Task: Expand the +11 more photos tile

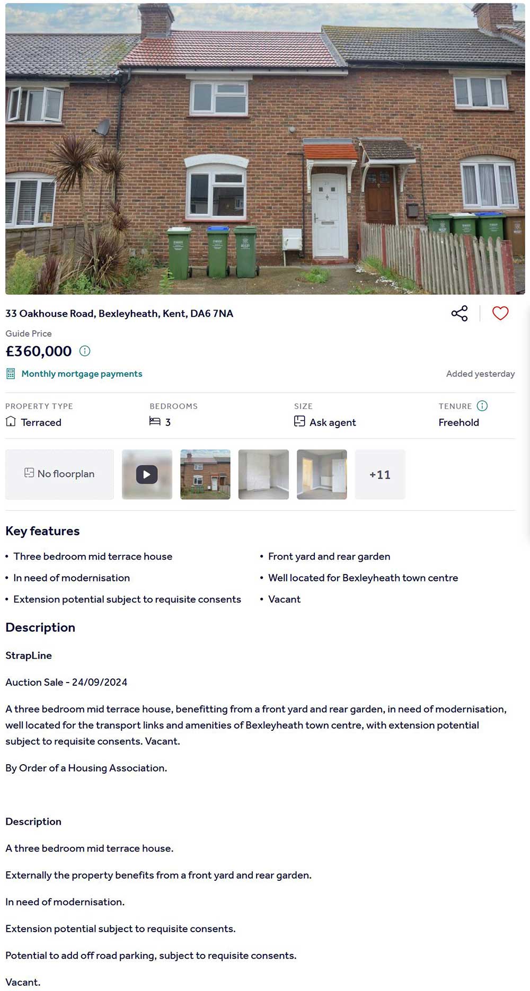Action: coord(380,474)
